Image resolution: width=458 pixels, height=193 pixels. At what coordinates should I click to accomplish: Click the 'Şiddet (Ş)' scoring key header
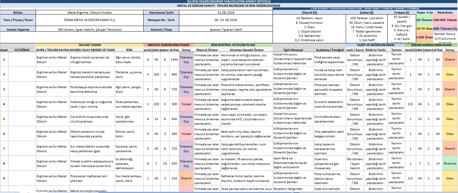click(x=366, y=12)
